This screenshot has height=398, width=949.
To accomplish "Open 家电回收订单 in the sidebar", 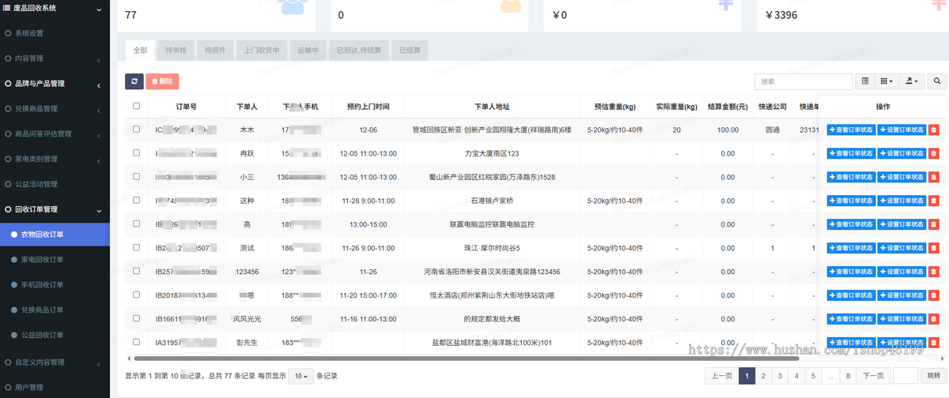I will 55,259.
